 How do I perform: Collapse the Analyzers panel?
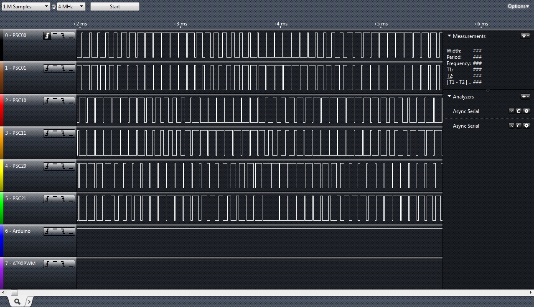pos(449,96)
